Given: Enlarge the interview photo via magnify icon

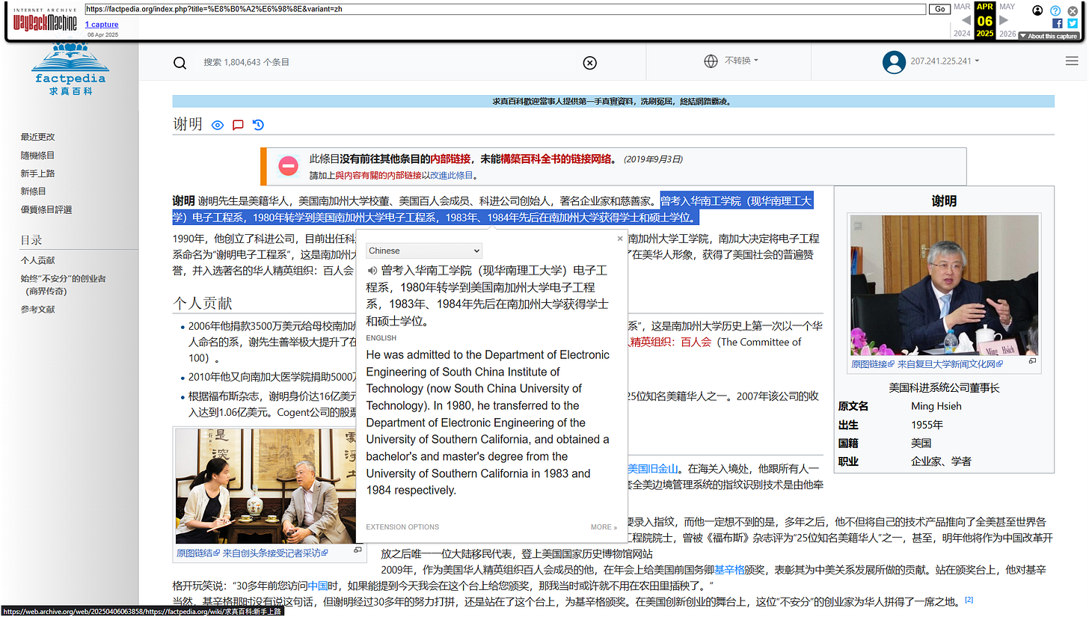Looking at the screenshot, I should [358, 550].
